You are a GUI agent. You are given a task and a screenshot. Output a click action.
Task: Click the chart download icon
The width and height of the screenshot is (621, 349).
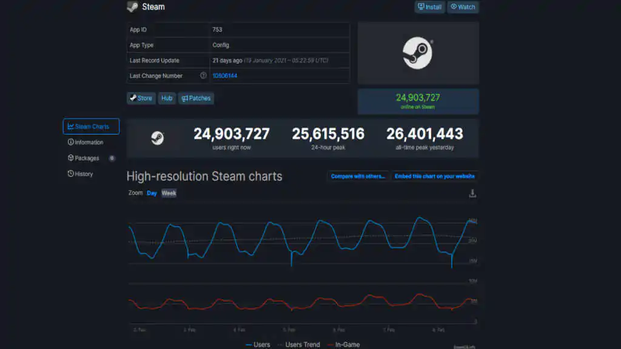472,193
